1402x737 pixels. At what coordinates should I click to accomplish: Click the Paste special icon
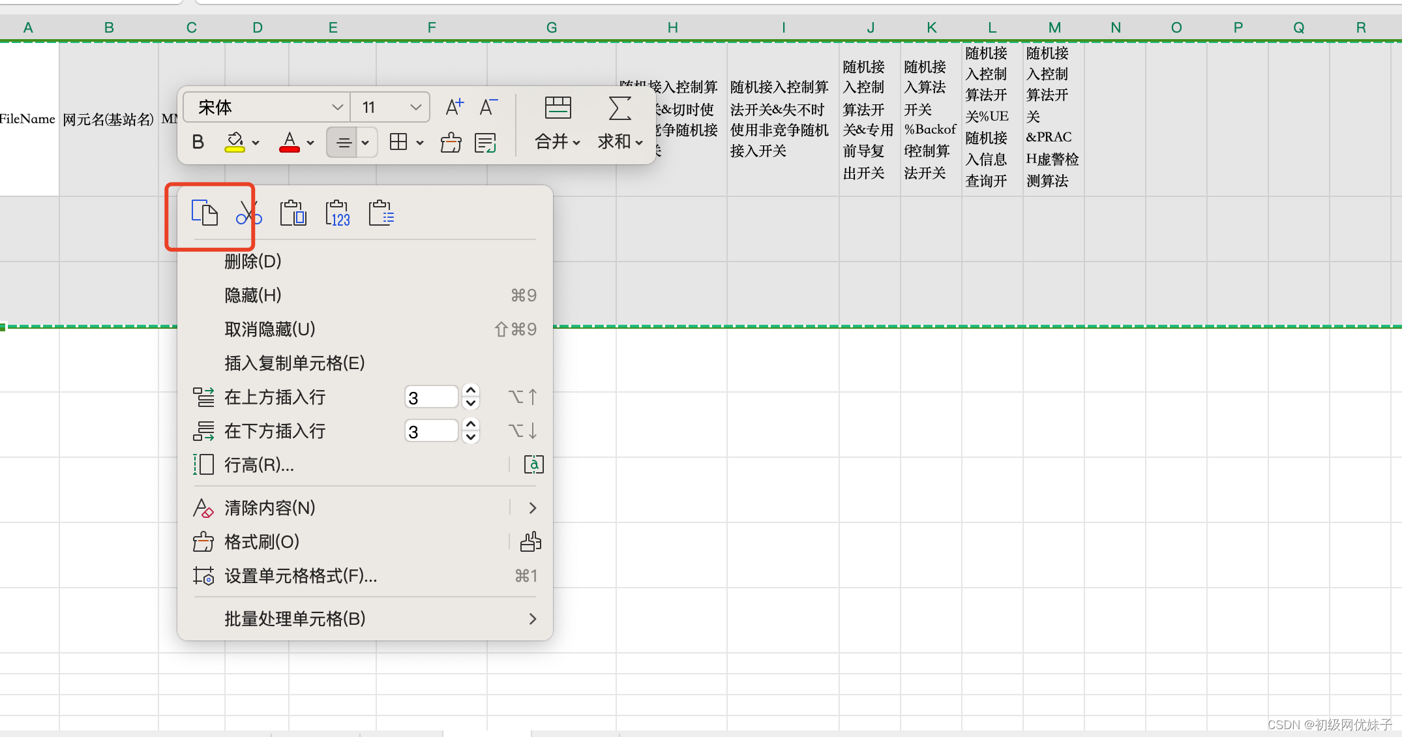[381, 213]
